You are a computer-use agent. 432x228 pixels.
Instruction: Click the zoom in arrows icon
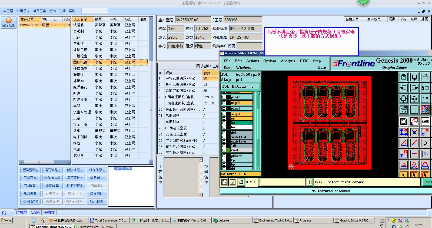(404, 99)
